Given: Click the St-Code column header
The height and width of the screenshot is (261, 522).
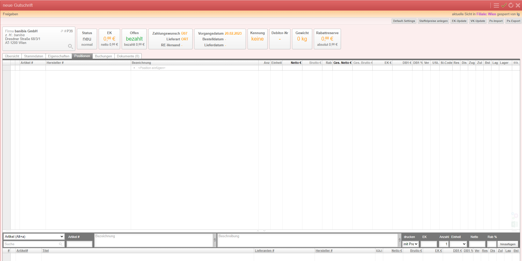Looking at the screenshot, I should coord(446,63).
